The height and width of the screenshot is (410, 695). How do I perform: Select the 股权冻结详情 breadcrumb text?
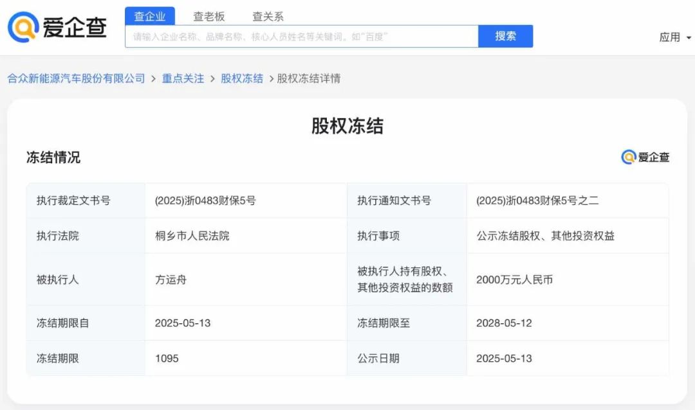click(x=309, y=78)
